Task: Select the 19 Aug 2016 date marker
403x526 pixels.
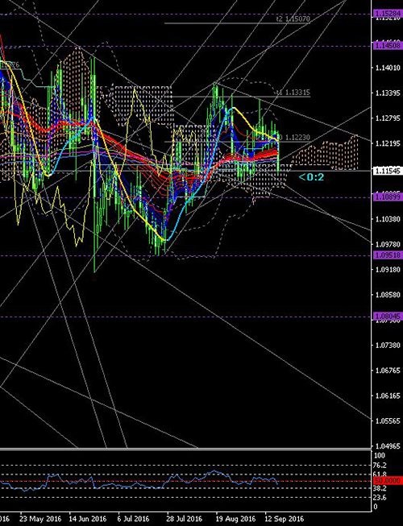Action: point(235,519)
